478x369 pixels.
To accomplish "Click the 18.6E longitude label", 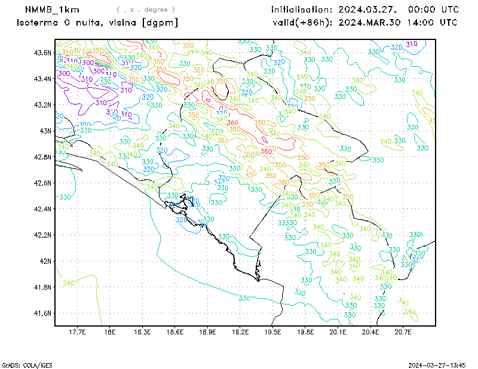I will pos(175,332).
